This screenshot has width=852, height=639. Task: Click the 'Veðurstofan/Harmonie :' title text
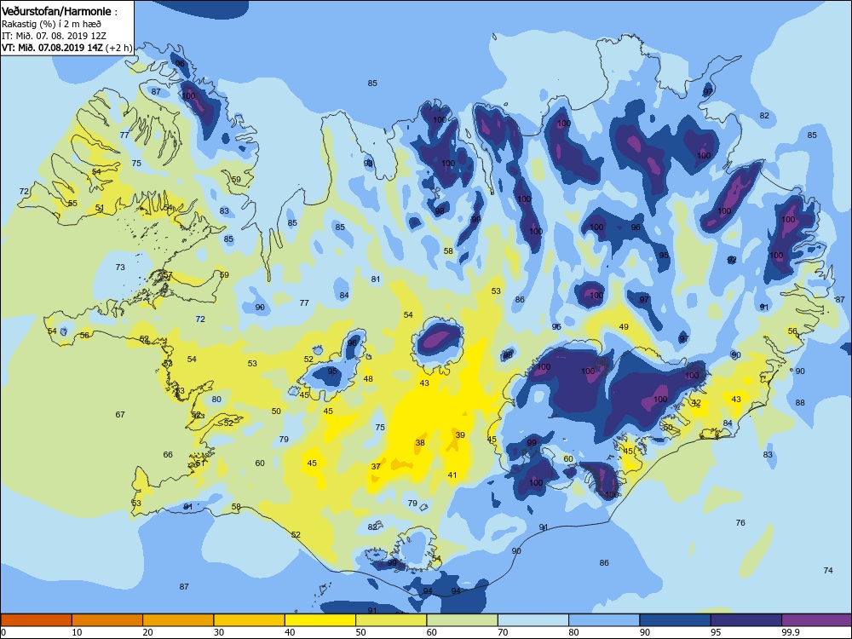click(59, 11)
